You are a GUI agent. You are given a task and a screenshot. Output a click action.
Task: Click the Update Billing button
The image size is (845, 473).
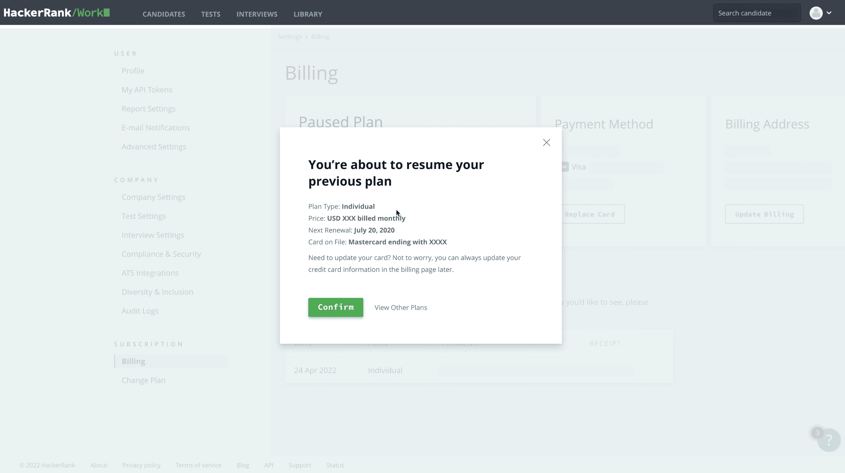(x=764, y=214)
